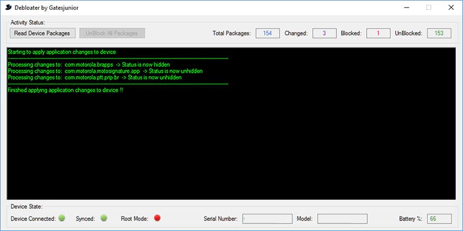This screenshot has width=463, height=231.
Task: Select the Blocked count field showing 1
Action: tap(378, 33)
